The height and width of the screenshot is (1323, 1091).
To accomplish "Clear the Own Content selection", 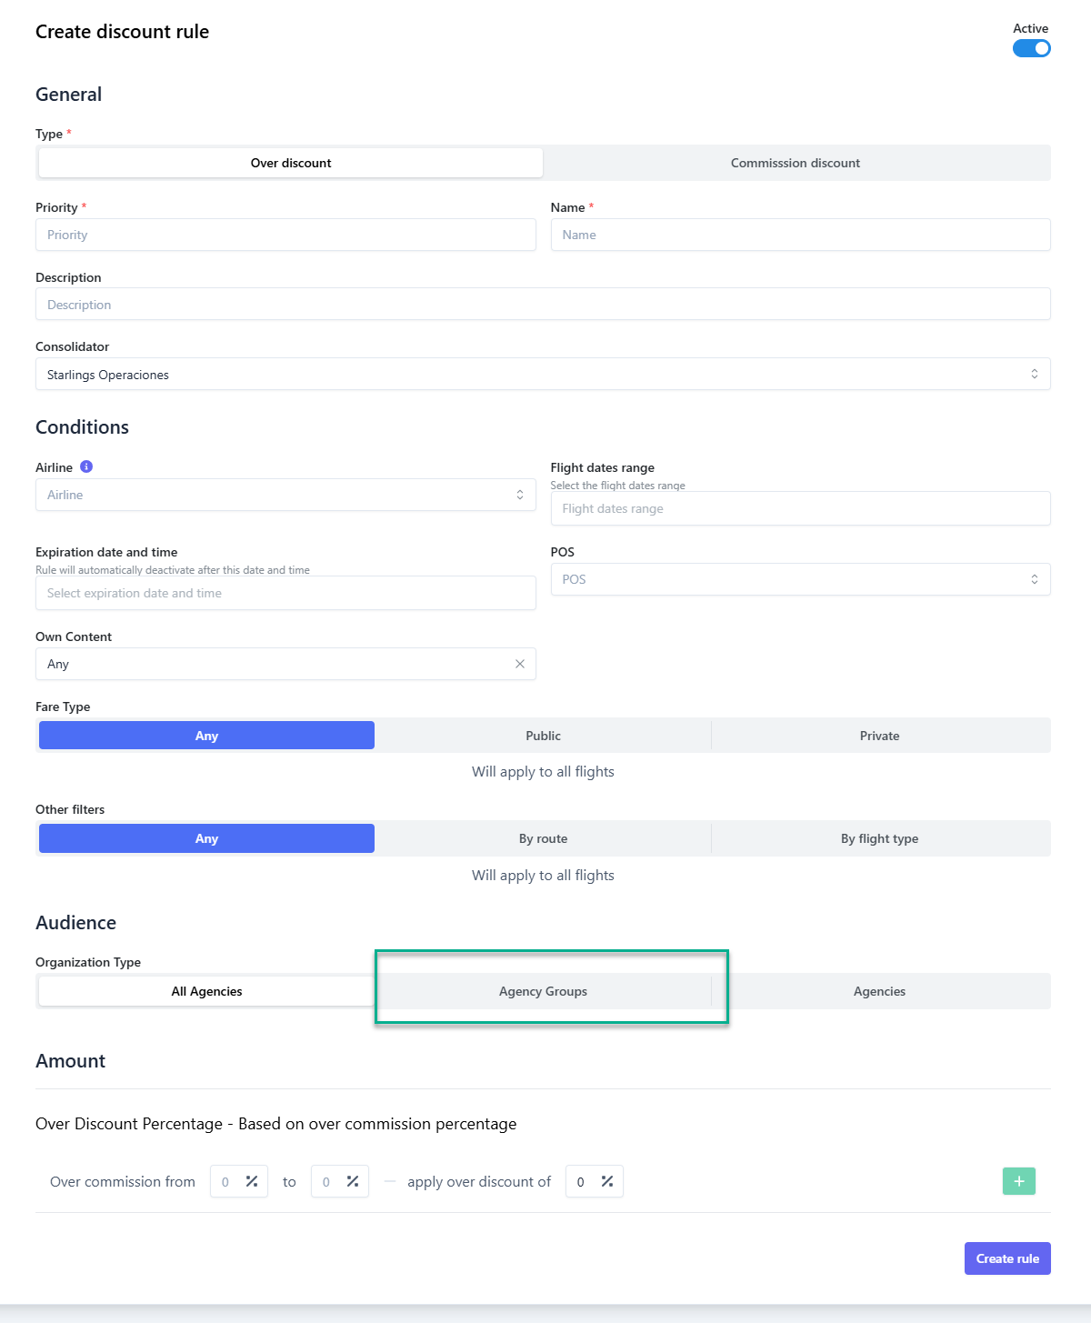I will tap(520, 664).
